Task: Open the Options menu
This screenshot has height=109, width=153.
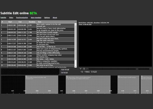Action: pos(47,17)
